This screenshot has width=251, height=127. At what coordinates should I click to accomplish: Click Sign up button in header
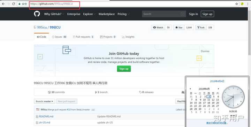click(207, 14)
